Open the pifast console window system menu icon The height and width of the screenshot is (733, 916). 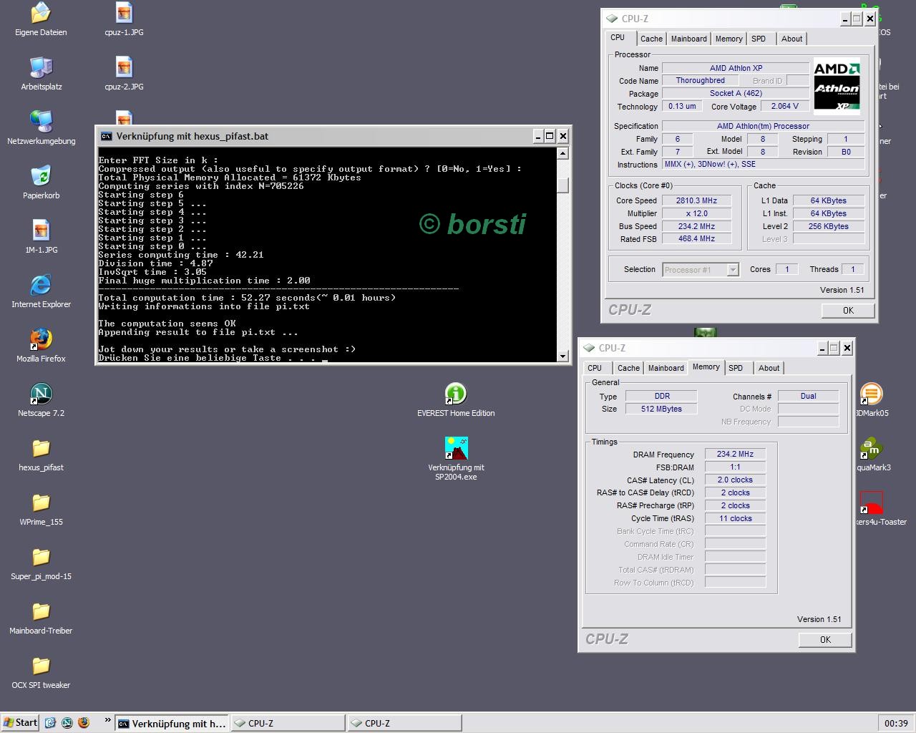[x=107, y=136]
